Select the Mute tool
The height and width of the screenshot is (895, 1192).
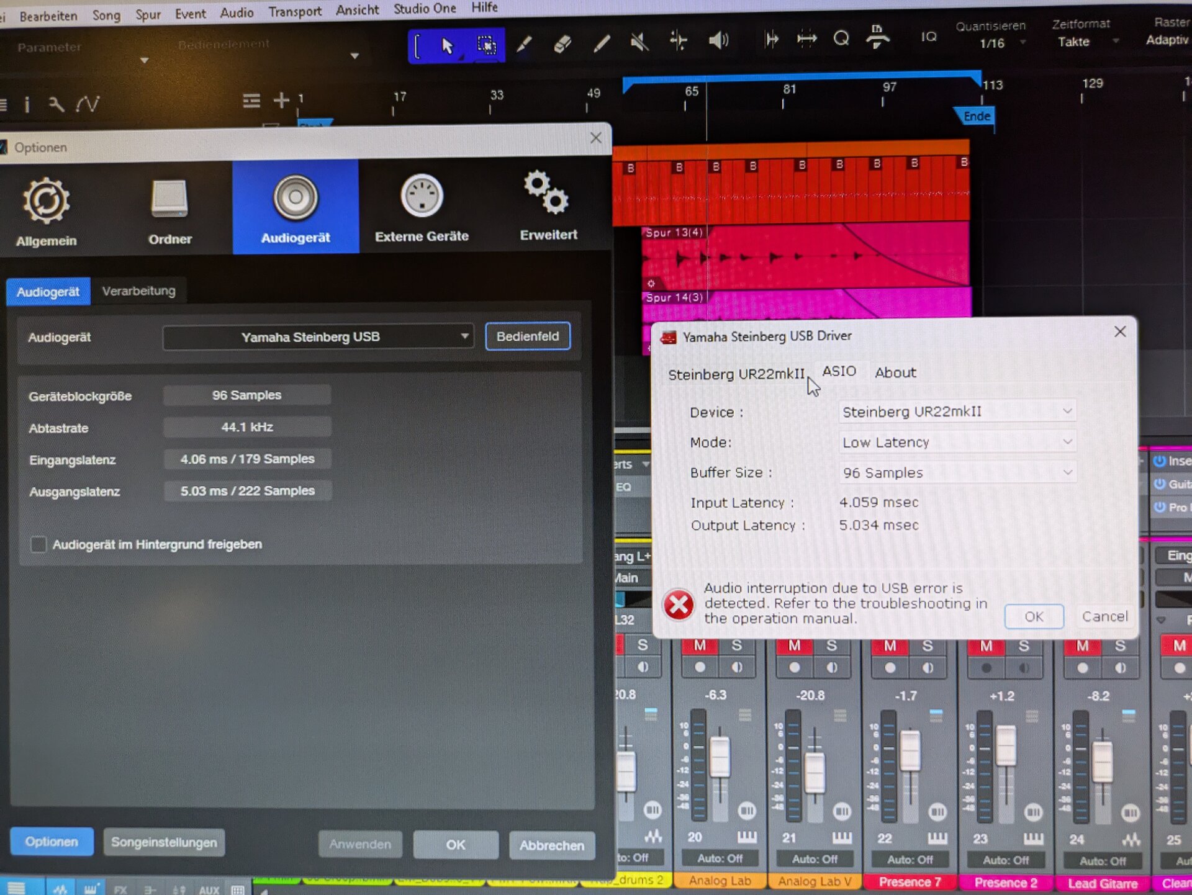(639, 42)
